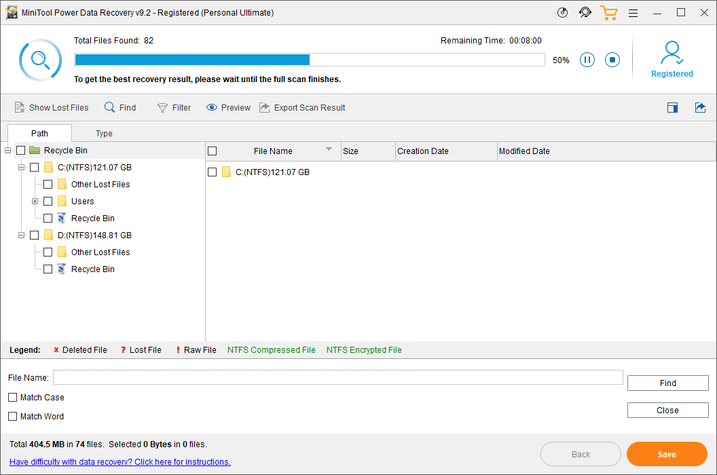The height and width of the screenshot is (475, 717).
Task: Open the data recovery instructions link
Action: (119, 461)
